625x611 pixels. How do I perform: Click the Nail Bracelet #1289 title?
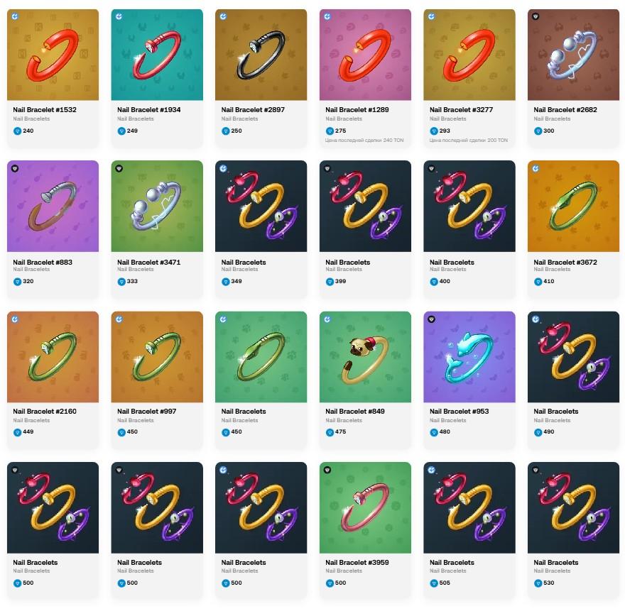coord(357,109)
